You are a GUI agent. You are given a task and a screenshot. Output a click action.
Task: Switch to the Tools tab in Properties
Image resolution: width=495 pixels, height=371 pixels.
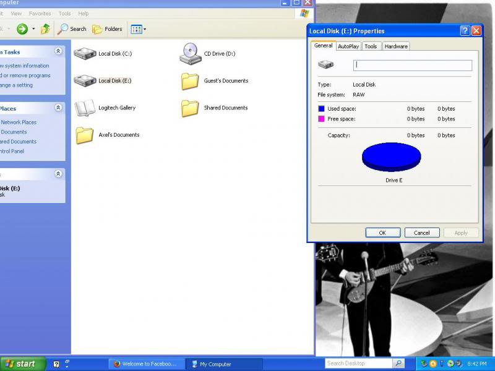(x=371, y=46)
